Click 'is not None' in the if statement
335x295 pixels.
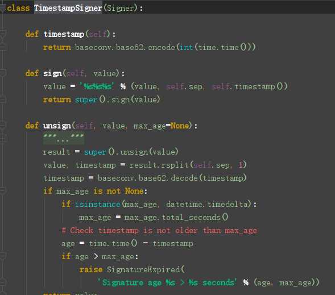[x=118, y=191]
